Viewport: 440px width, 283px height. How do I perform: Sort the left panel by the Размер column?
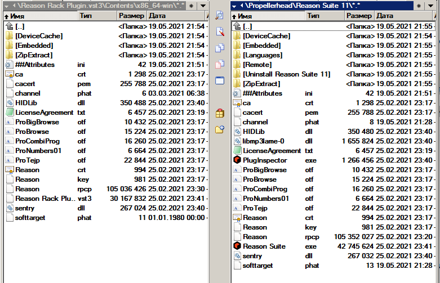point(132,16)
